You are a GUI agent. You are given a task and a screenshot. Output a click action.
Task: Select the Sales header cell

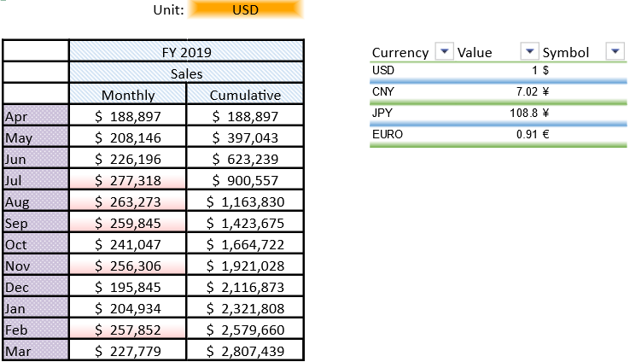click(186, 73)
